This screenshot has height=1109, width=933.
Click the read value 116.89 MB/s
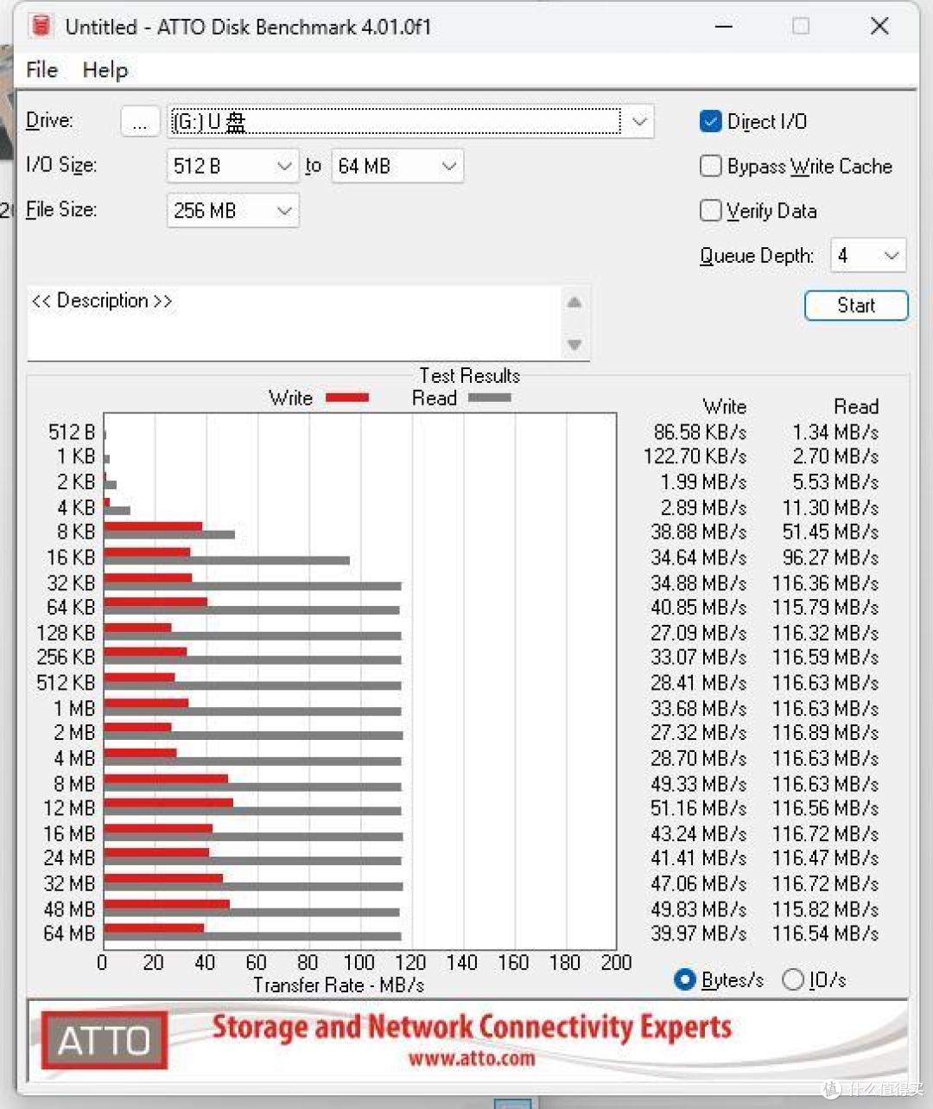(x=826, y=733)
